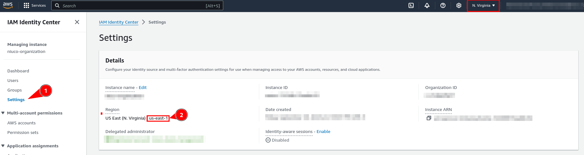Open the AWS home logo

tap(8, 5)
